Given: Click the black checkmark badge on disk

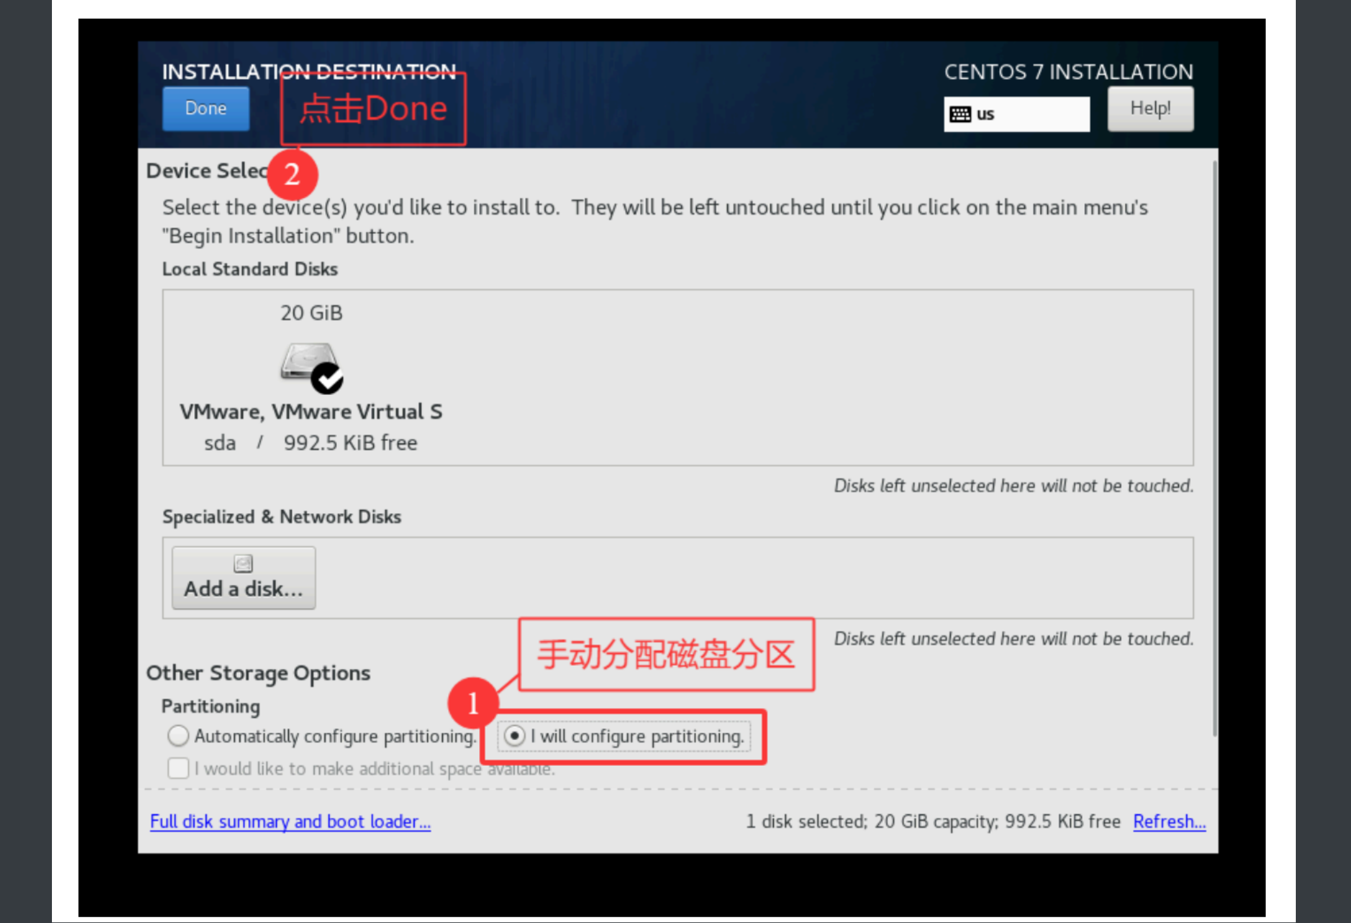Looking at the screenshot, I should 327,379.
